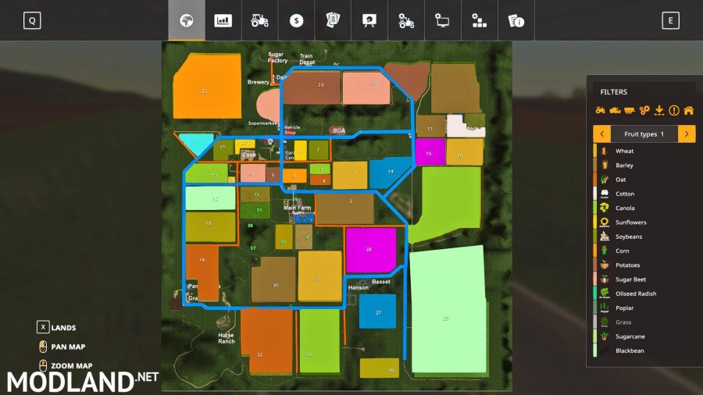The image size is (703, 395).
Task: Toggle Canola fruit type visibility
Action: 644,208
